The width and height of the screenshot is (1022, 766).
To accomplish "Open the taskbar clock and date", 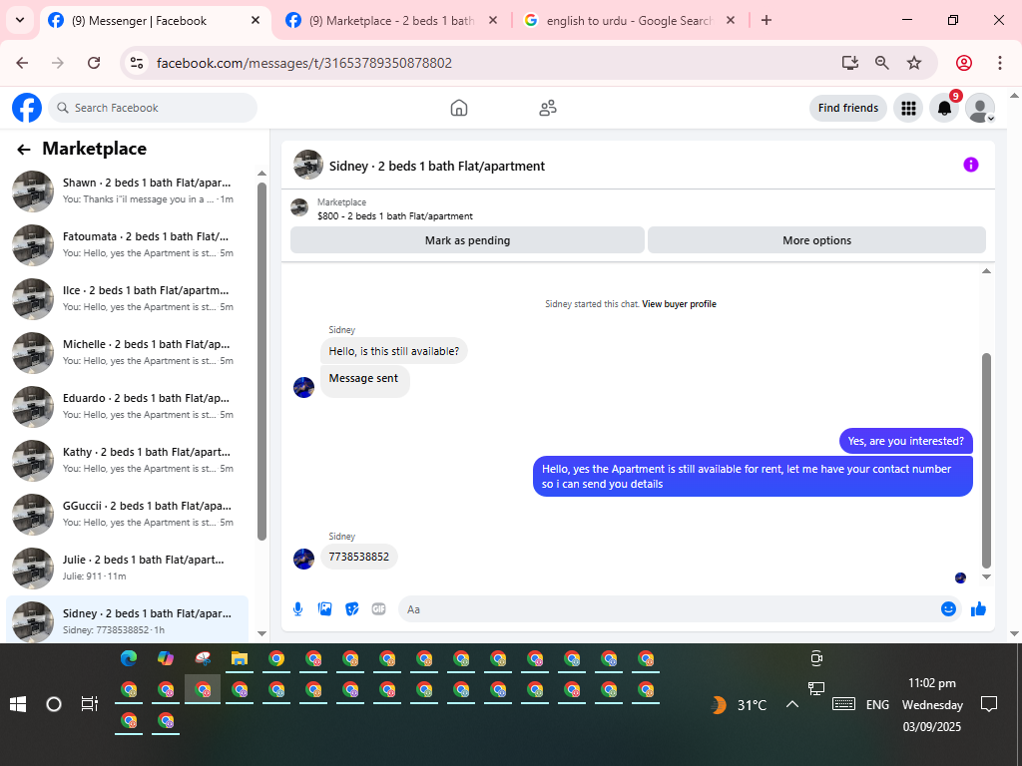I will tap(932, 705).
